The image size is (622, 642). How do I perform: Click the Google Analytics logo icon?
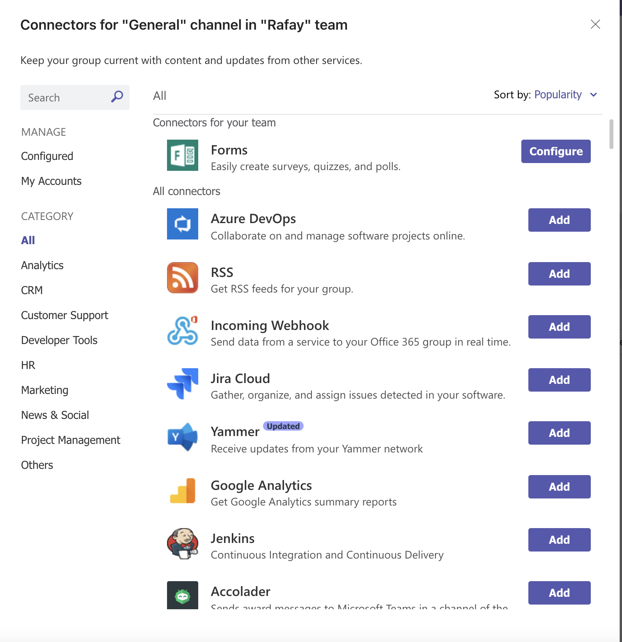tap(182, 491)
